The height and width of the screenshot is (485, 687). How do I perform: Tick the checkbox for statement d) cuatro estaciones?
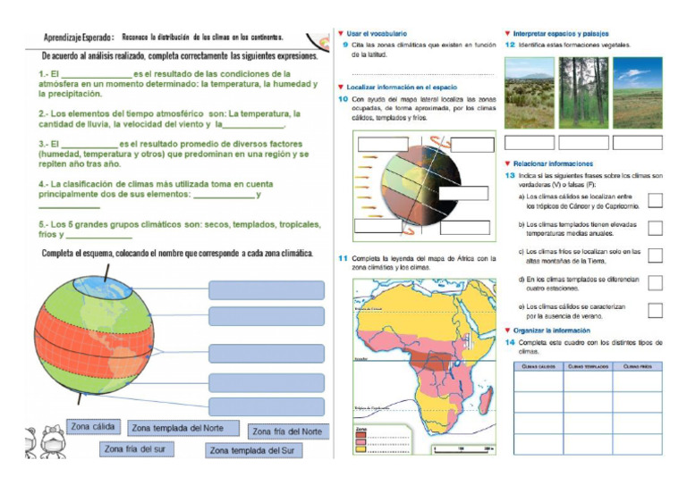[655, 283]
